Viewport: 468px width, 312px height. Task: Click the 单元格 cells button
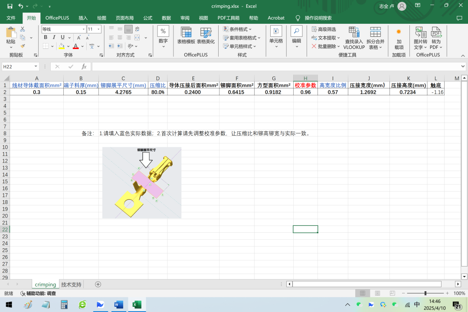[x=276, y=37]
